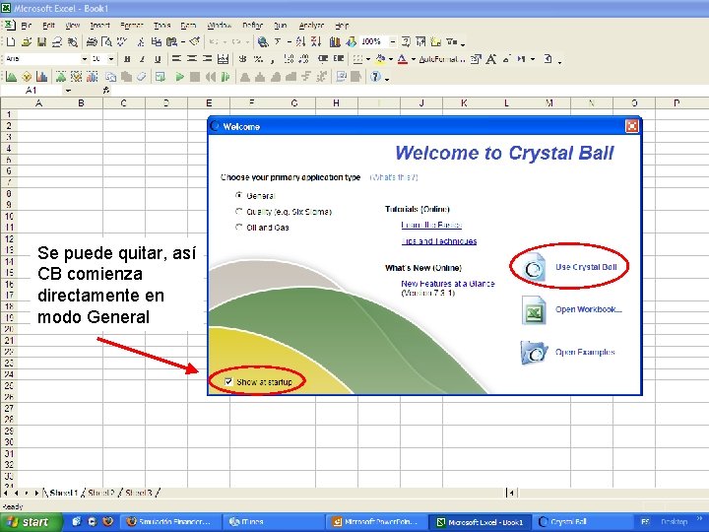This screenshot has height=532, width=709.
Task: Select the General application type radio button
Action: tap(238, 195)
